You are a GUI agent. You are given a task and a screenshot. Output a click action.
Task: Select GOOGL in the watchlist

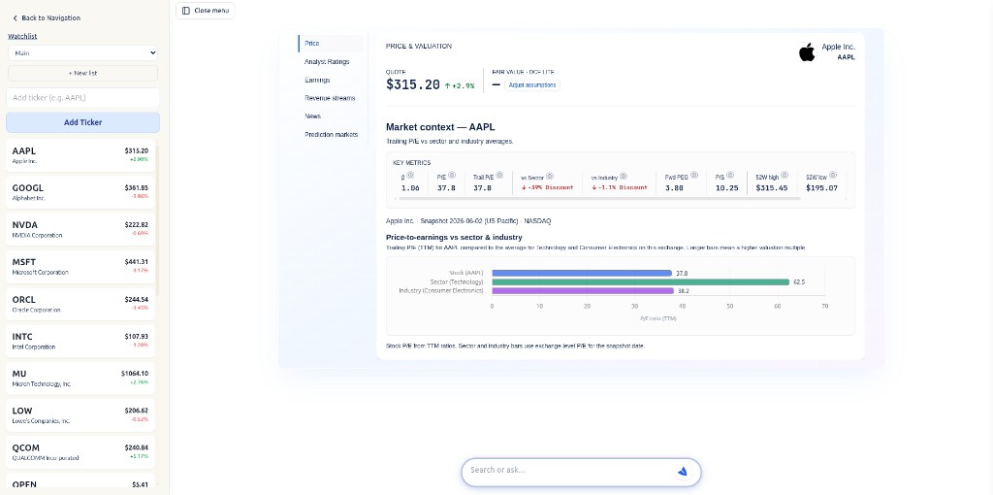click(80, 192)
